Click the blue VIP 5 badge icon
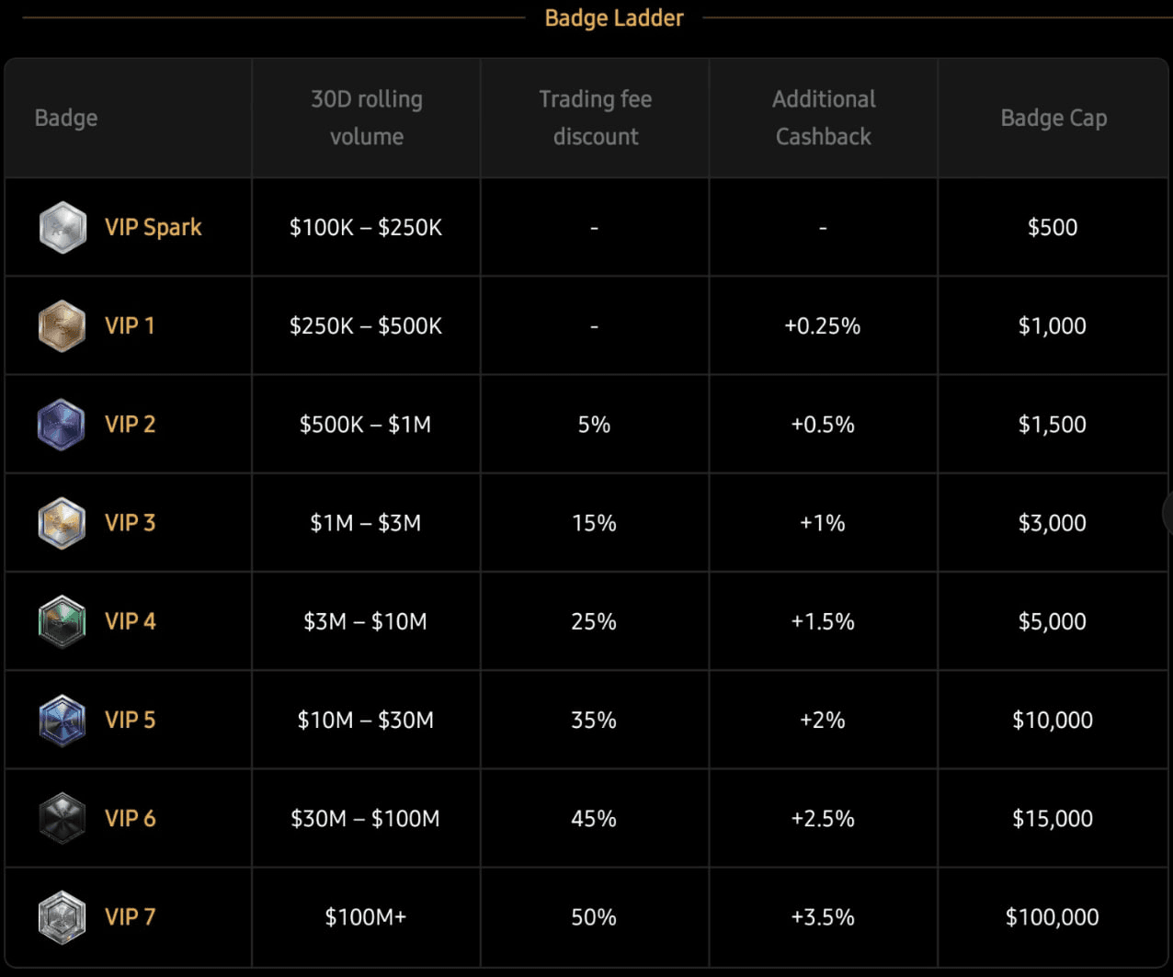The image size is (1173, 977). (x=63, y=720)
